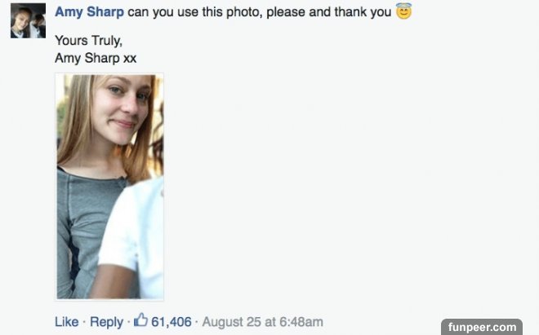Hit the Reply link below the photo
Screen dimensions: 539x335
coord(106,322)
